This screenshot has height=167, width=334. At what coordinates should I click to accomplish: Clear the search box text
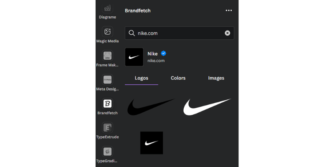(x=228, y=33)
